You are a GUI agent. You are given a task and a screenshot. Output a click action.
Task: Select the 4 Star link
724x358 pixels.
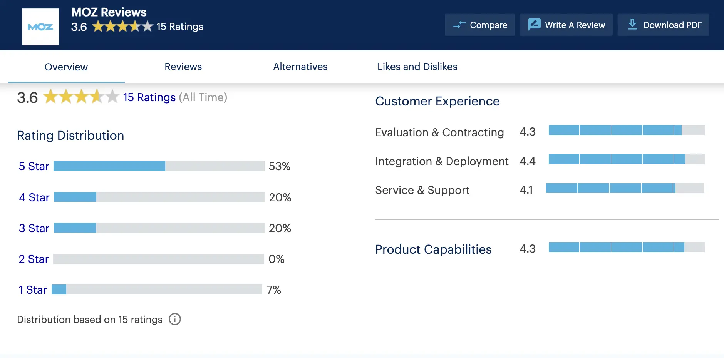[34, 197]
